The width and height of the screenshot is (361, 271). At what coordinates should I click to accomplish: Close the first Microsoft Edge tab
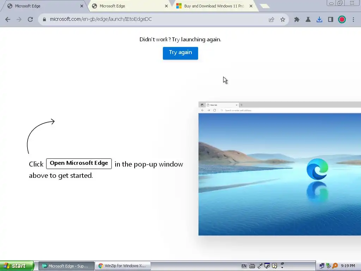82,6
